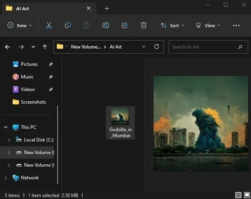Go up one folder level
The image size is (251, 199).
click(x=45, y=47)
